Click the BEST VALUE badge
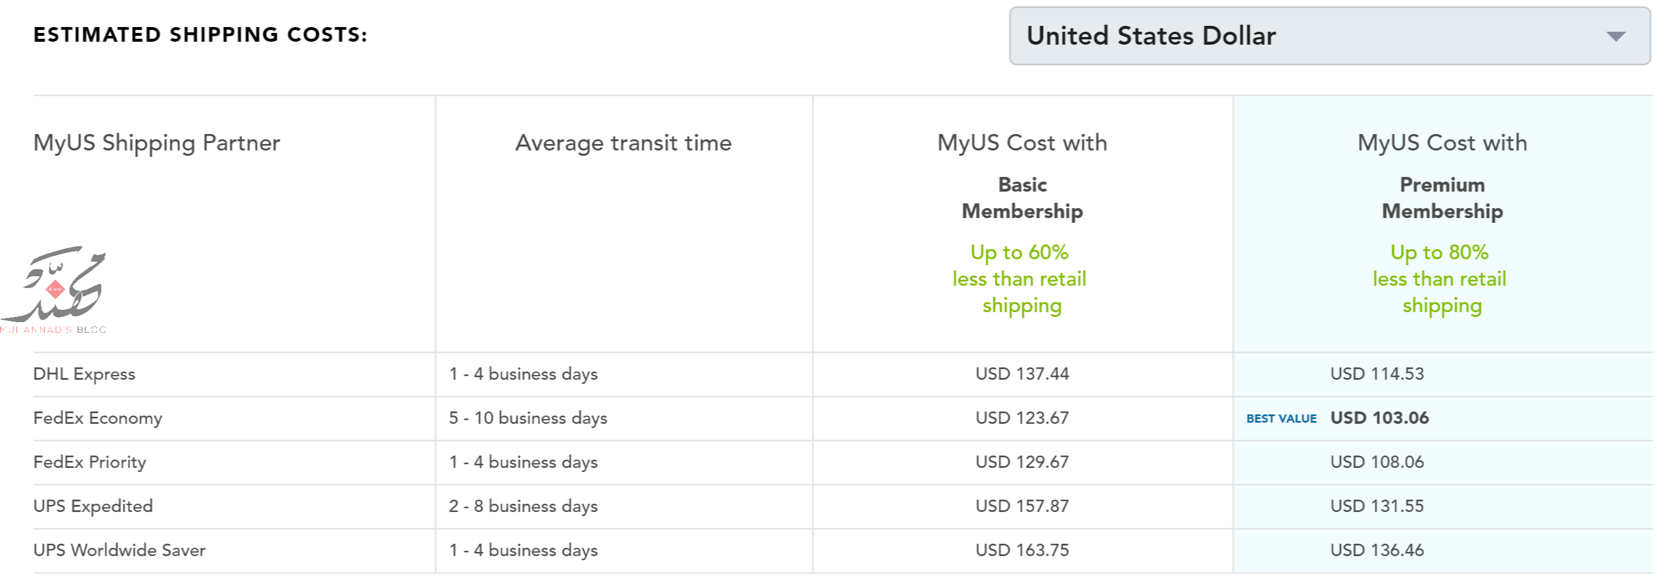Image resolution: width=1673 pixels, height=579 pixels. 1282,419
